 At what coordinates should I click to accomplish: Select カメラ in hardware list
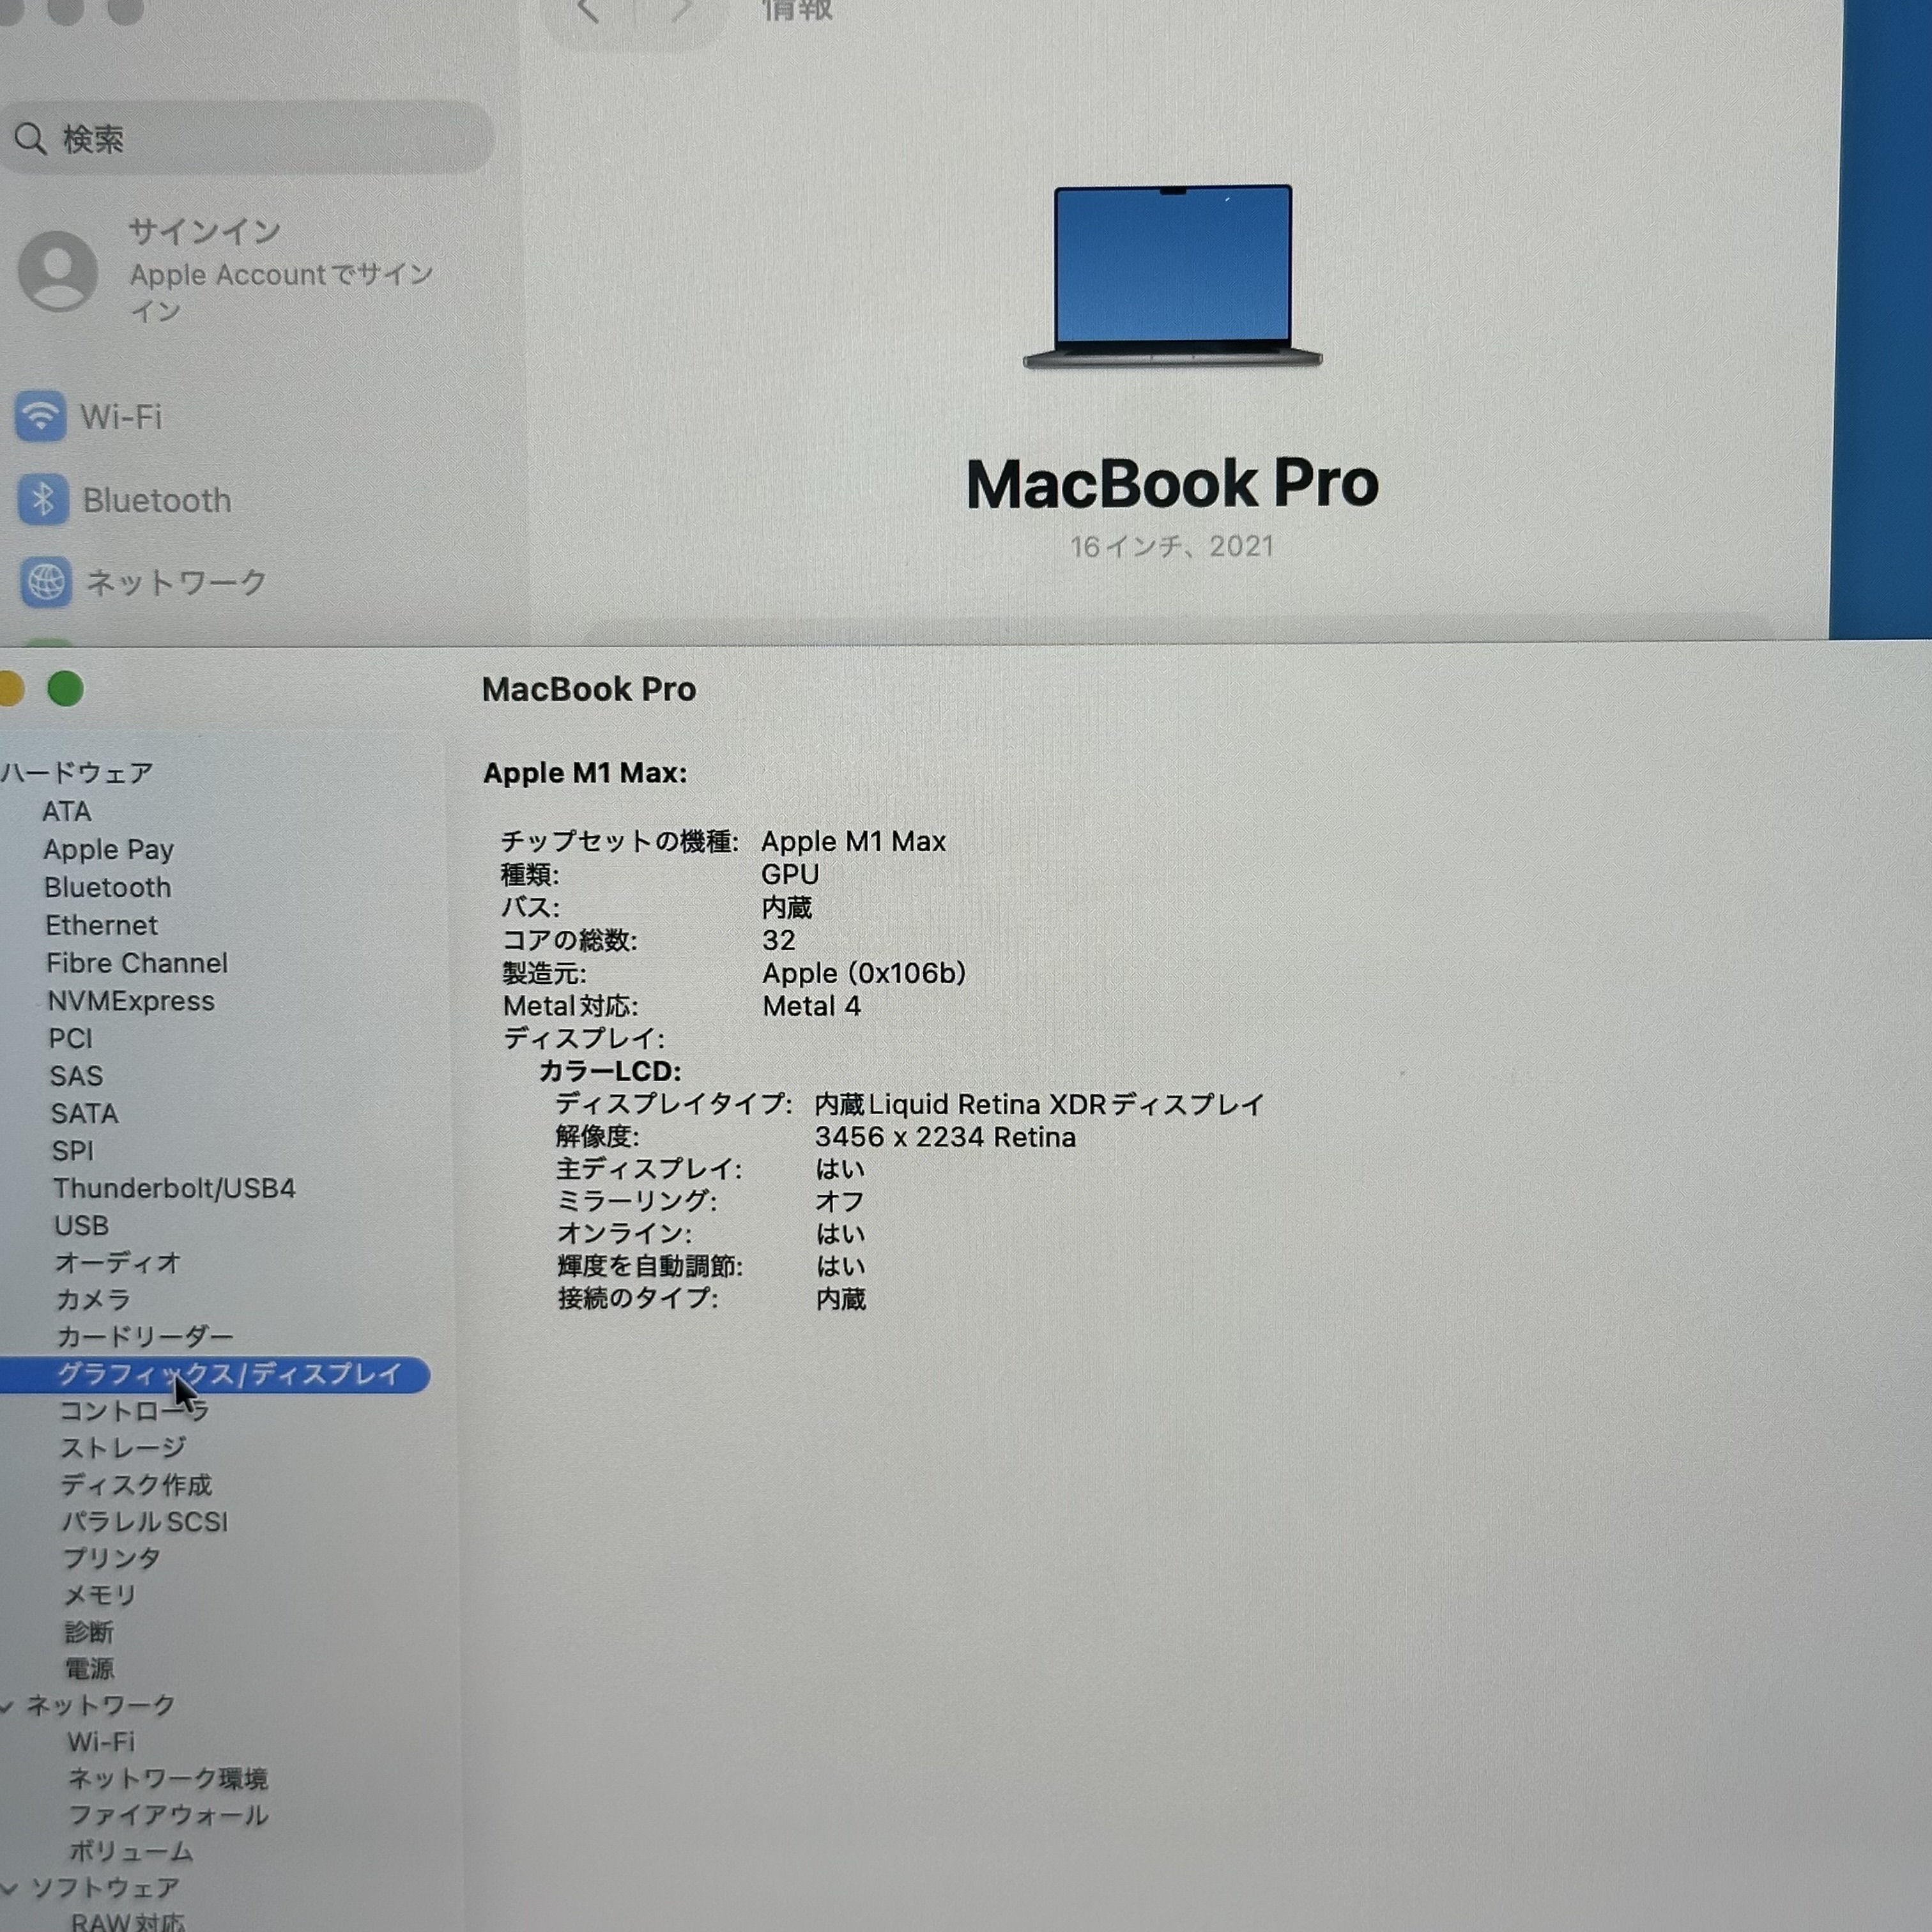pos(93,1299)
